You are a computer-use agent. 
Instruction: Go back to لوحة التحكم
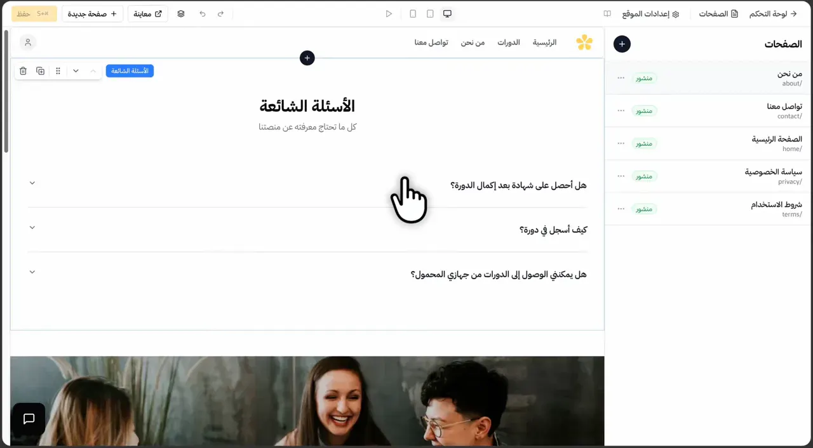tap(773, 13)
